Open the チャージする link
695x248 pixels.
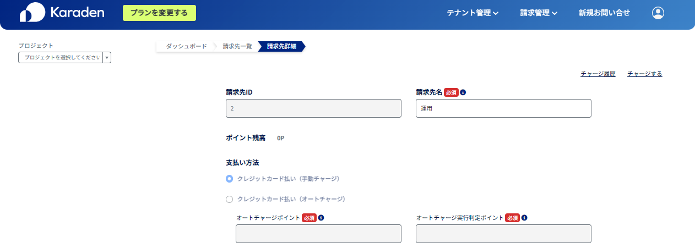(644, 74)
